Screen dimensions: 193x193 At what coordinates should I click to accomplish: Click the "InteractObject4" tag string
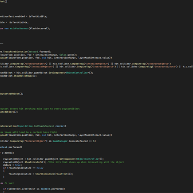(42, 67)
